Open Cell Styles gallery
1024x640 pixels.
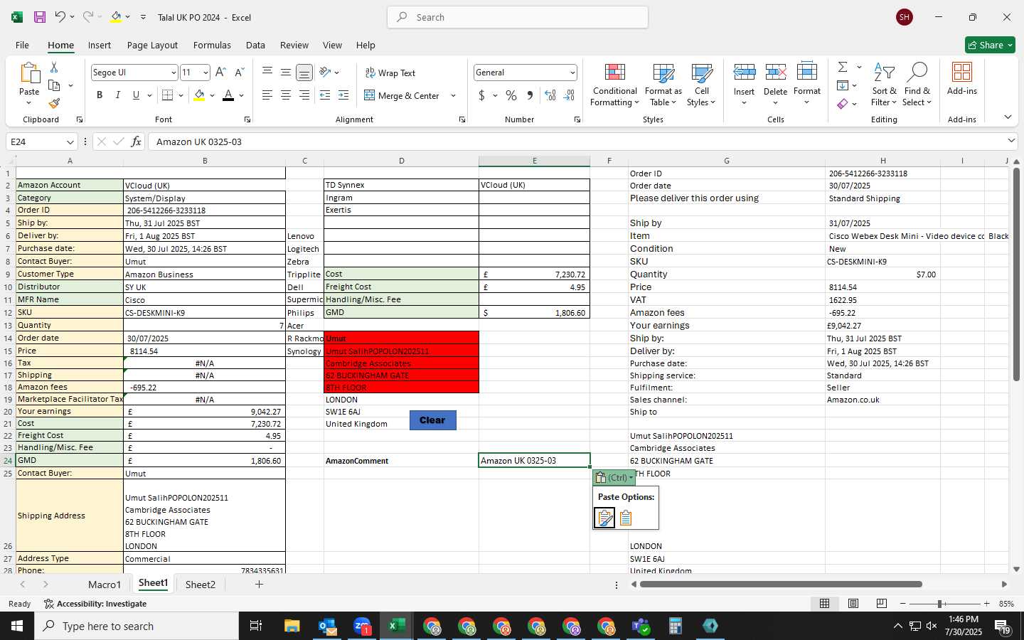click(701, 85)
